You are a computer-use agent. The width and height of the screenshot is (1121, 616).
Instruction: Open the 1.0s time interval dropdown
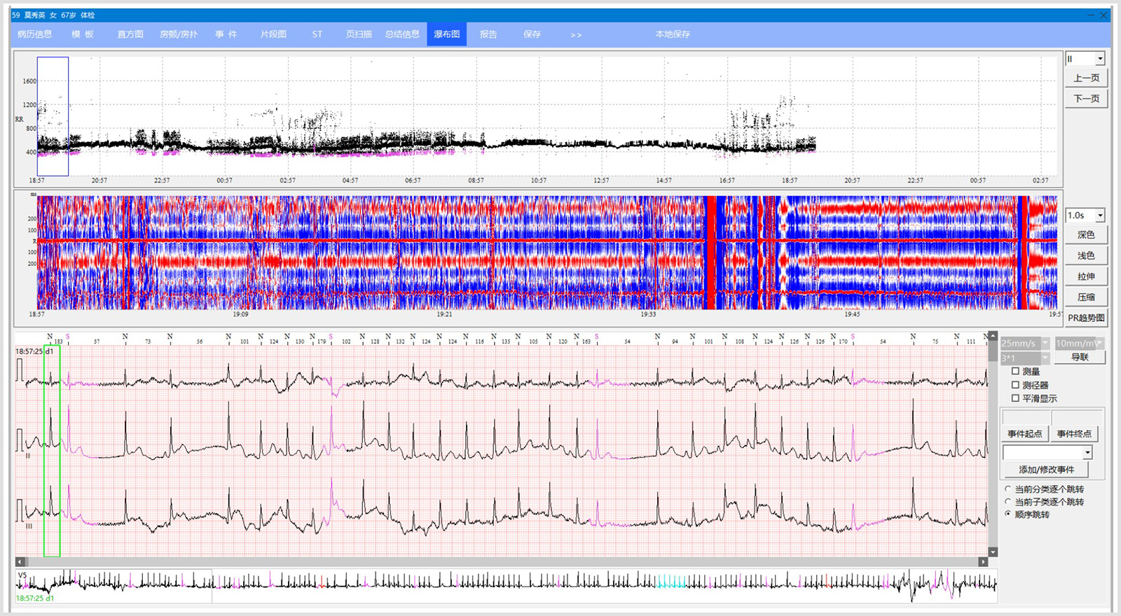(1100, 216)
